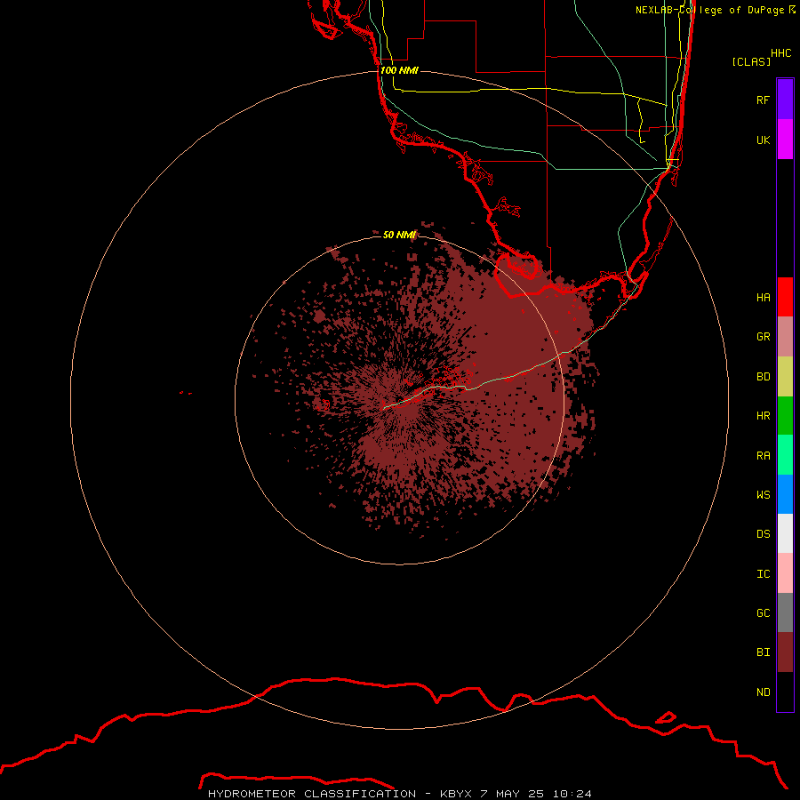Screen dimensions: 800x800
Task: Click the HA red legend swatch
Action: tap(785, 297)
